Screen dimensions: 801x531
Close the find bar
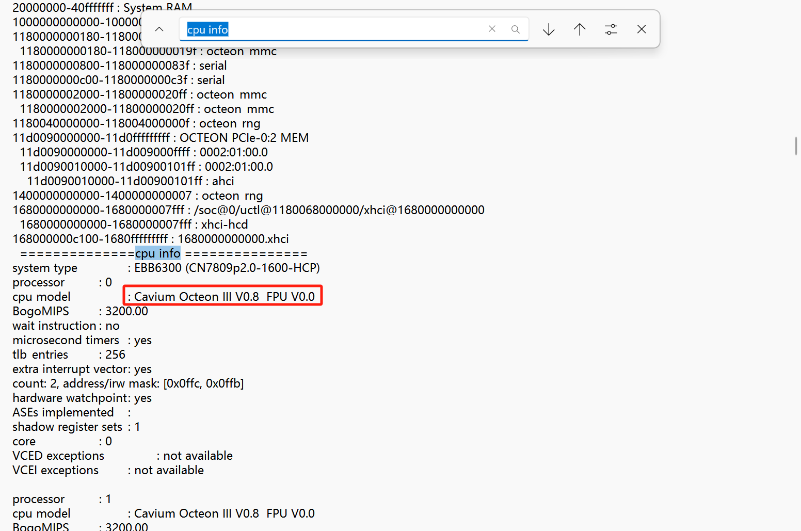coord(642,29)
